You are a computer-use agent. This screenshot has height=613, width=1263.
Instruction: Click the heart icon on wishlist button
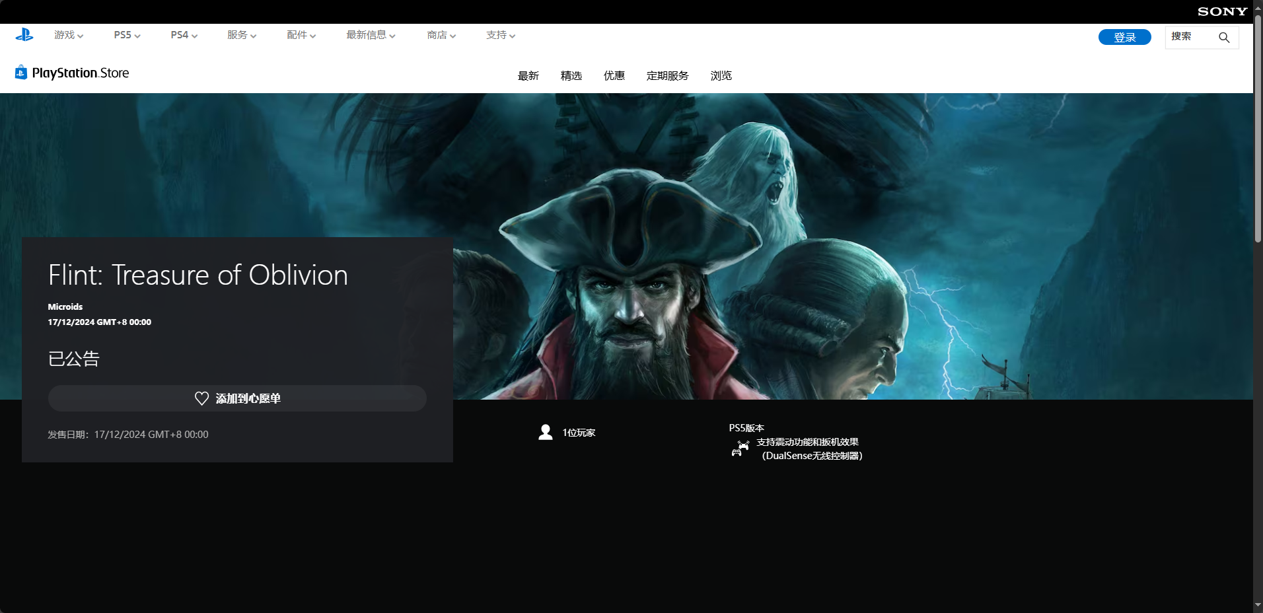pyautogui.click(x=202, y=398)
